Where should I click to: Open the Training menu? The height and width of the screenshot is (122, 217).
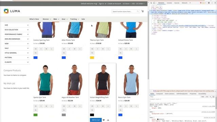pyautogui.click(x=75, y=19)
